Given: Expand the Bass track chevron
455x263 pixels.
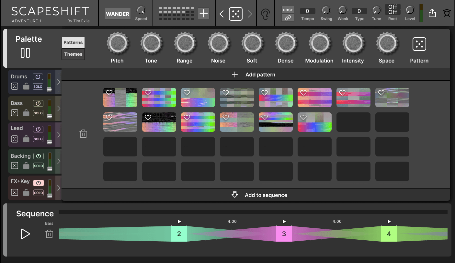Looking at the screenshot, I should click(x=59, y=108).
